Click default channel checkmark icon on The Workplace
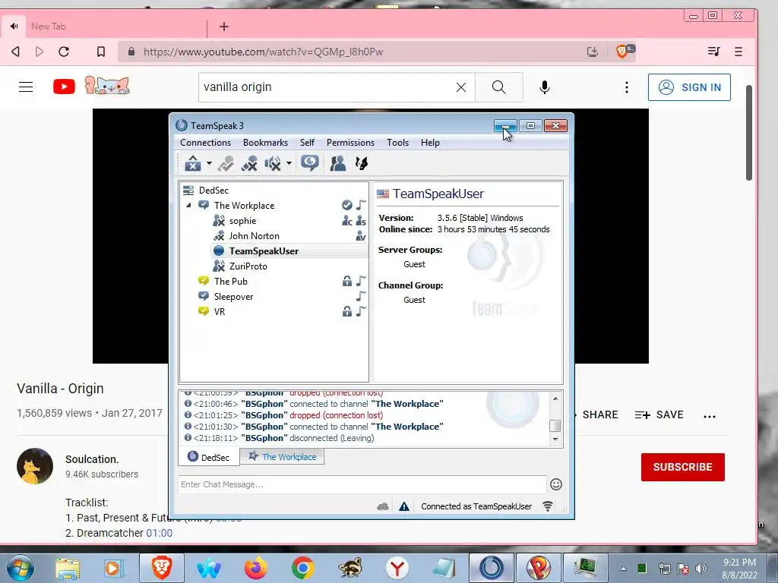778x583 pixels. point(346,205)
